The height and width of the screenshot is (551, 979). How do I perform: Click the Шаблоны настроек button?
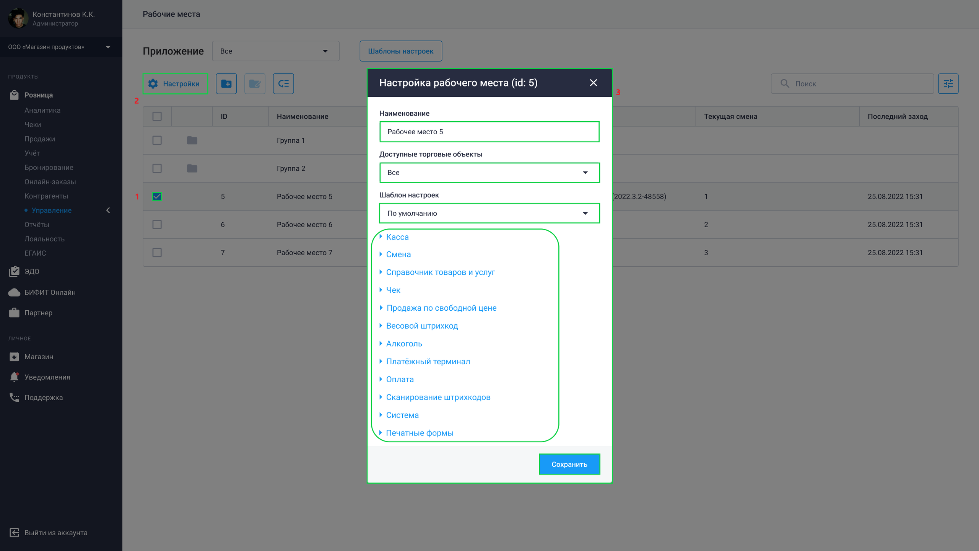click(400, 51)
